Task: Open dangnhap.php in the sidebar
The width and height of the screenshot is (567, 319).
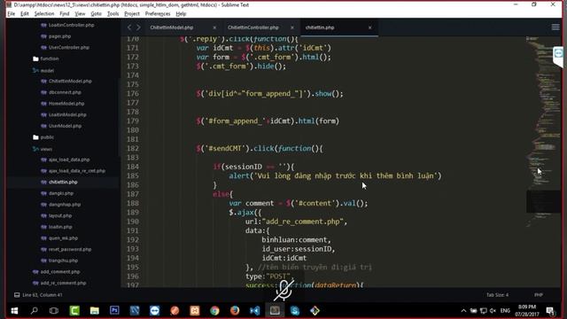Action: [x=65, y=205]
